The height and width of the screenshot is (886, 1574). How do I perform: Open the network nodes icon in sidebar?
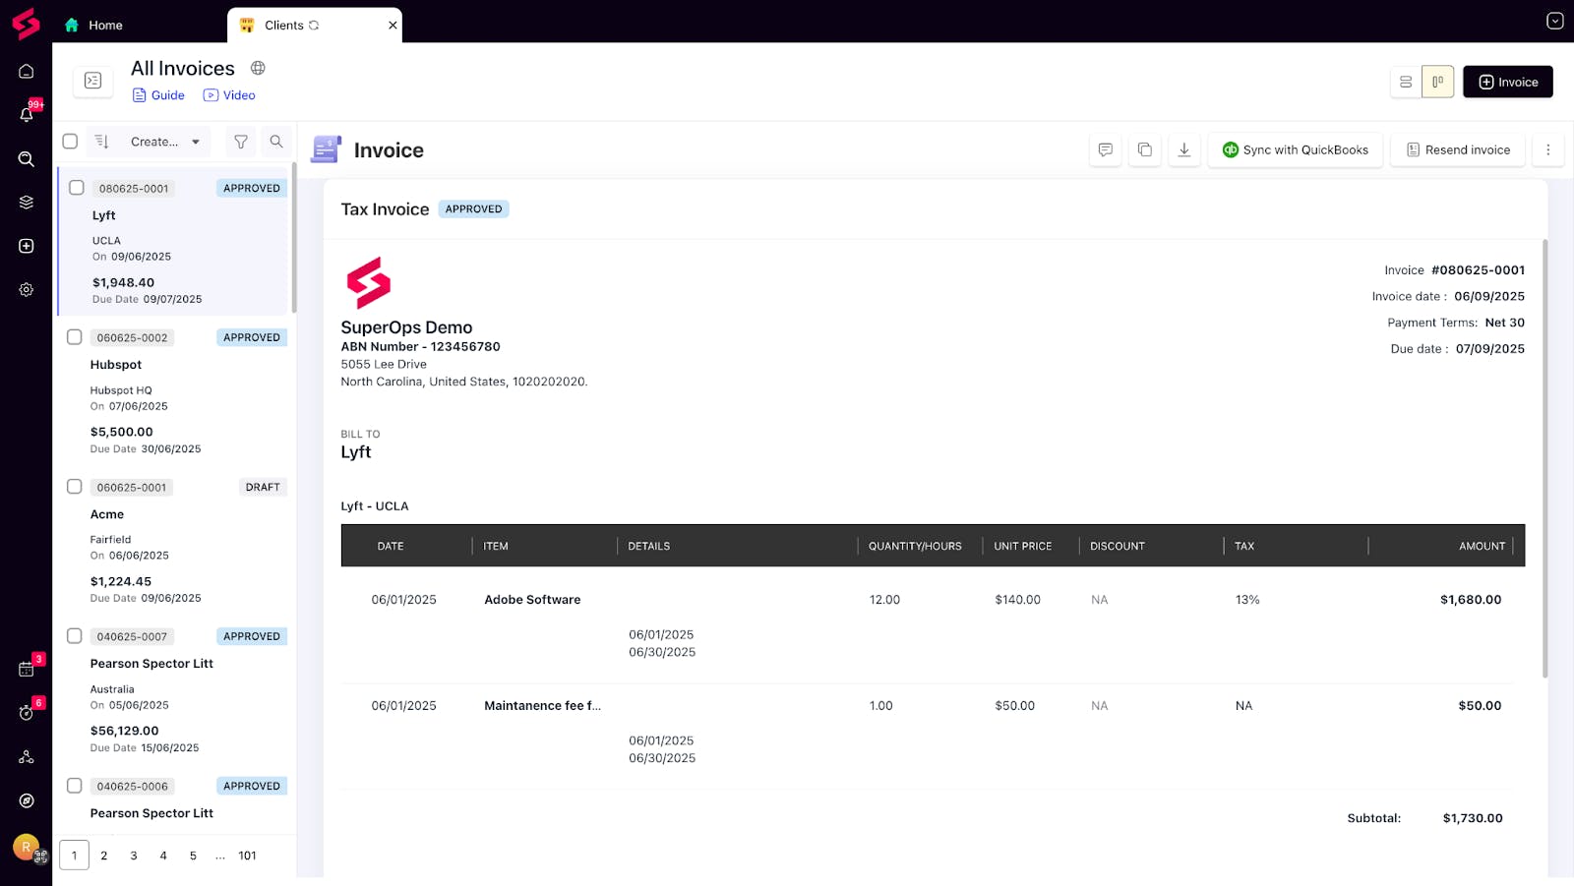[x=27, y=757]
